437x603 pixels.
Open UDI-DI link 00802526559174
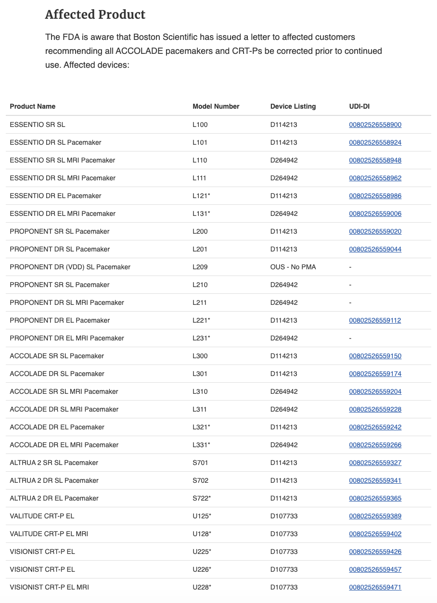tap(375, 374)
